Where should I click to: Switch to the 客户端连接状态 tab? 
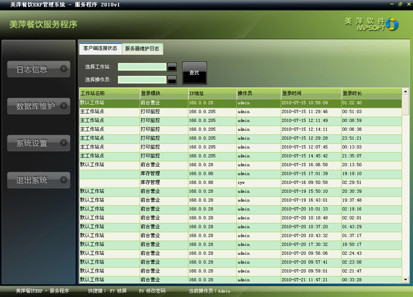point(101,49)
